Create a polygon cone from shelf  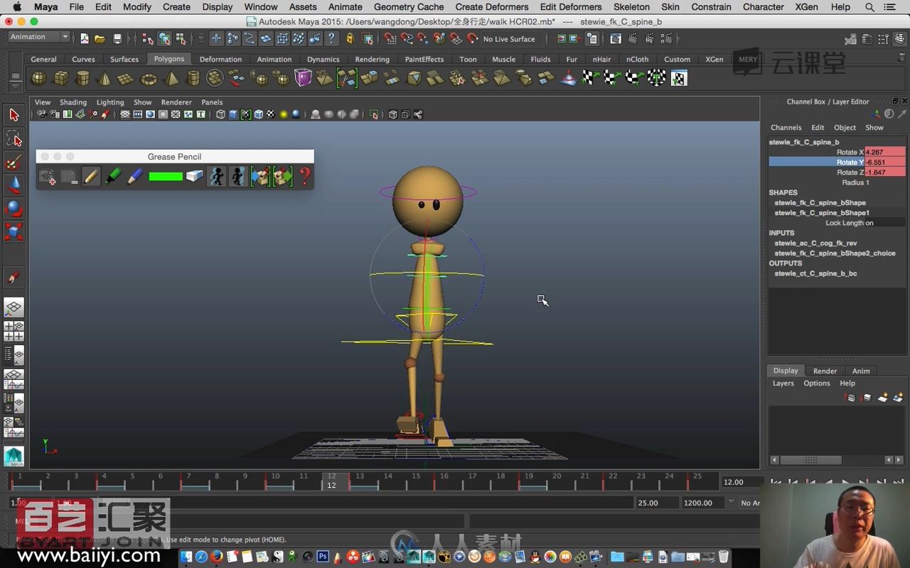point(105,78)
